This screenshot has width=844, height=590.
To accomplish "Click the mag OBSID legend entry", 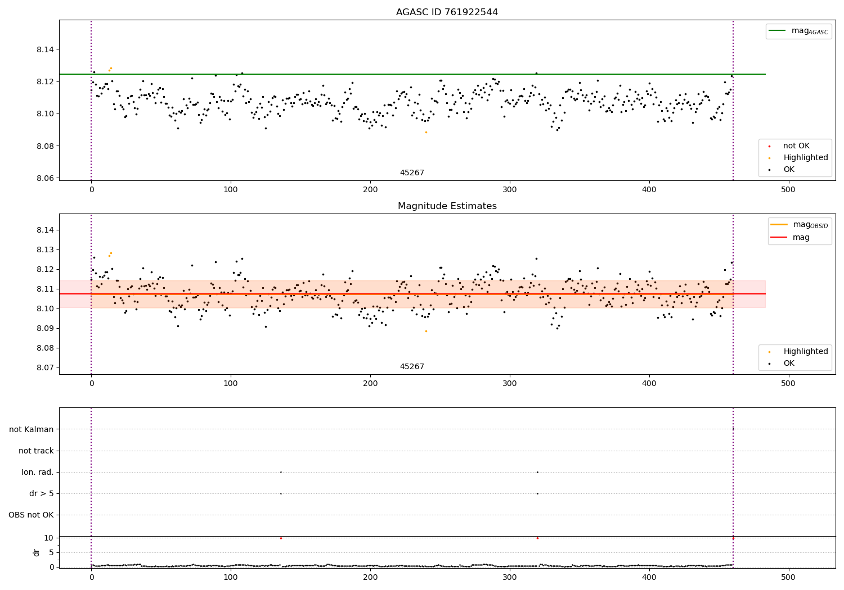I will [x=800, y=225].
